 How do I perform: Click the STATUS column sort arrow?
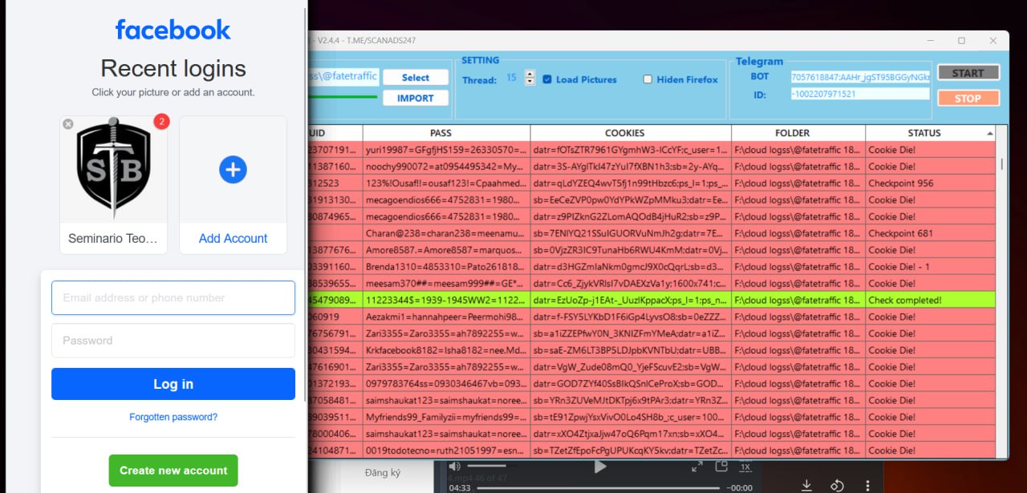989,133
